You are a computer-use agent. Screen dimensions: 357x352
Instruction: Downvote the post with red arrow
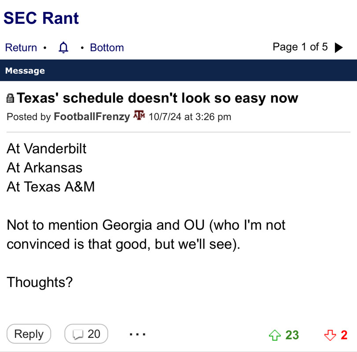click(x=330, y=335)
